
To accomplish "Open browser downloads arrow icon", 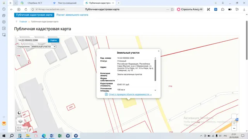I will click(244, 9).
